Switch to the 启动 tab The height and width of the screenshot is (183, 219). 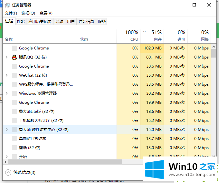point(59,22)
